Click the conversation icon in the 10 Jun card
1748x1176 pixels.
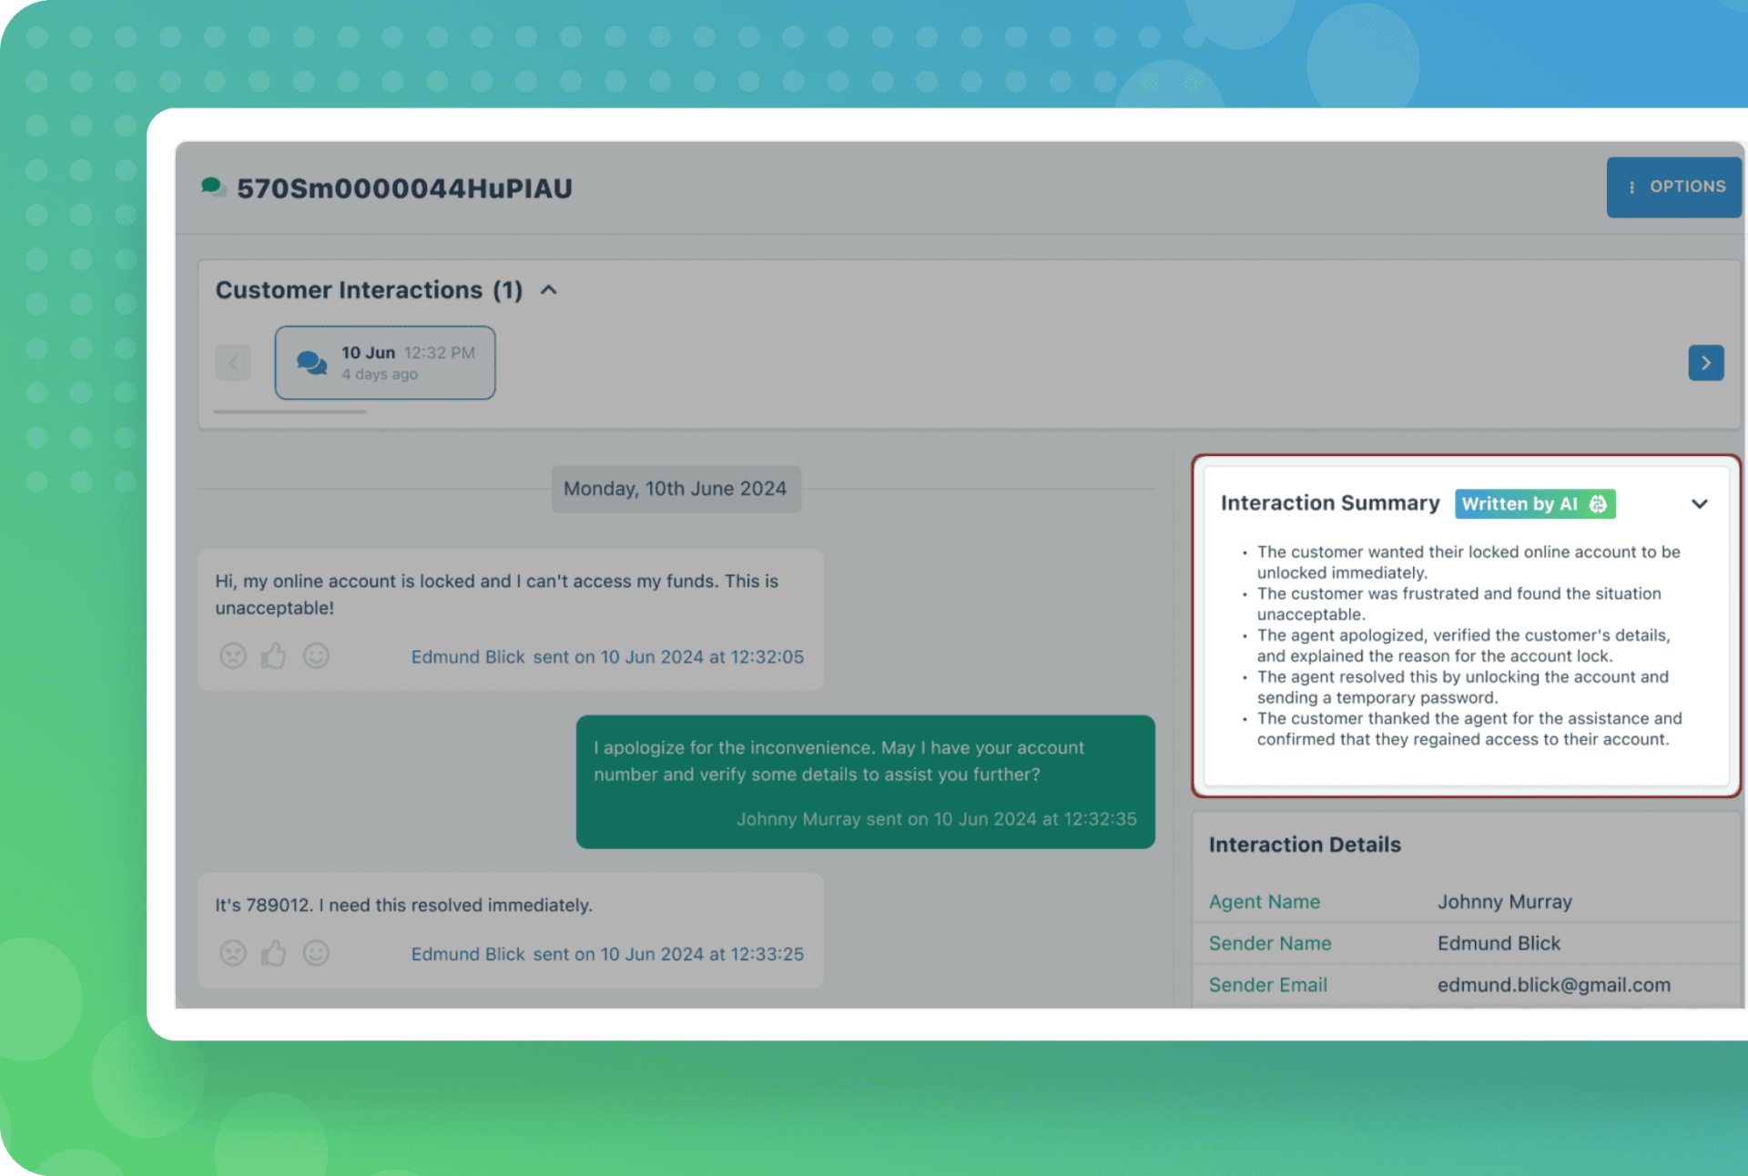[312, 363]
